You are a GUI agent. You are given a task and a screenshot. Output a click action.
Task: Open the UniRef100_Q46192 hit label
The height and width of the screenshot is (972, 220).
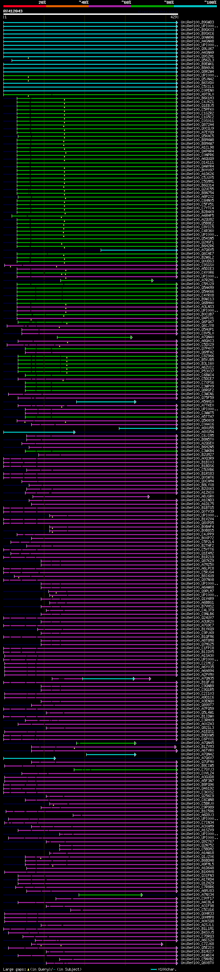click(197, 788)
